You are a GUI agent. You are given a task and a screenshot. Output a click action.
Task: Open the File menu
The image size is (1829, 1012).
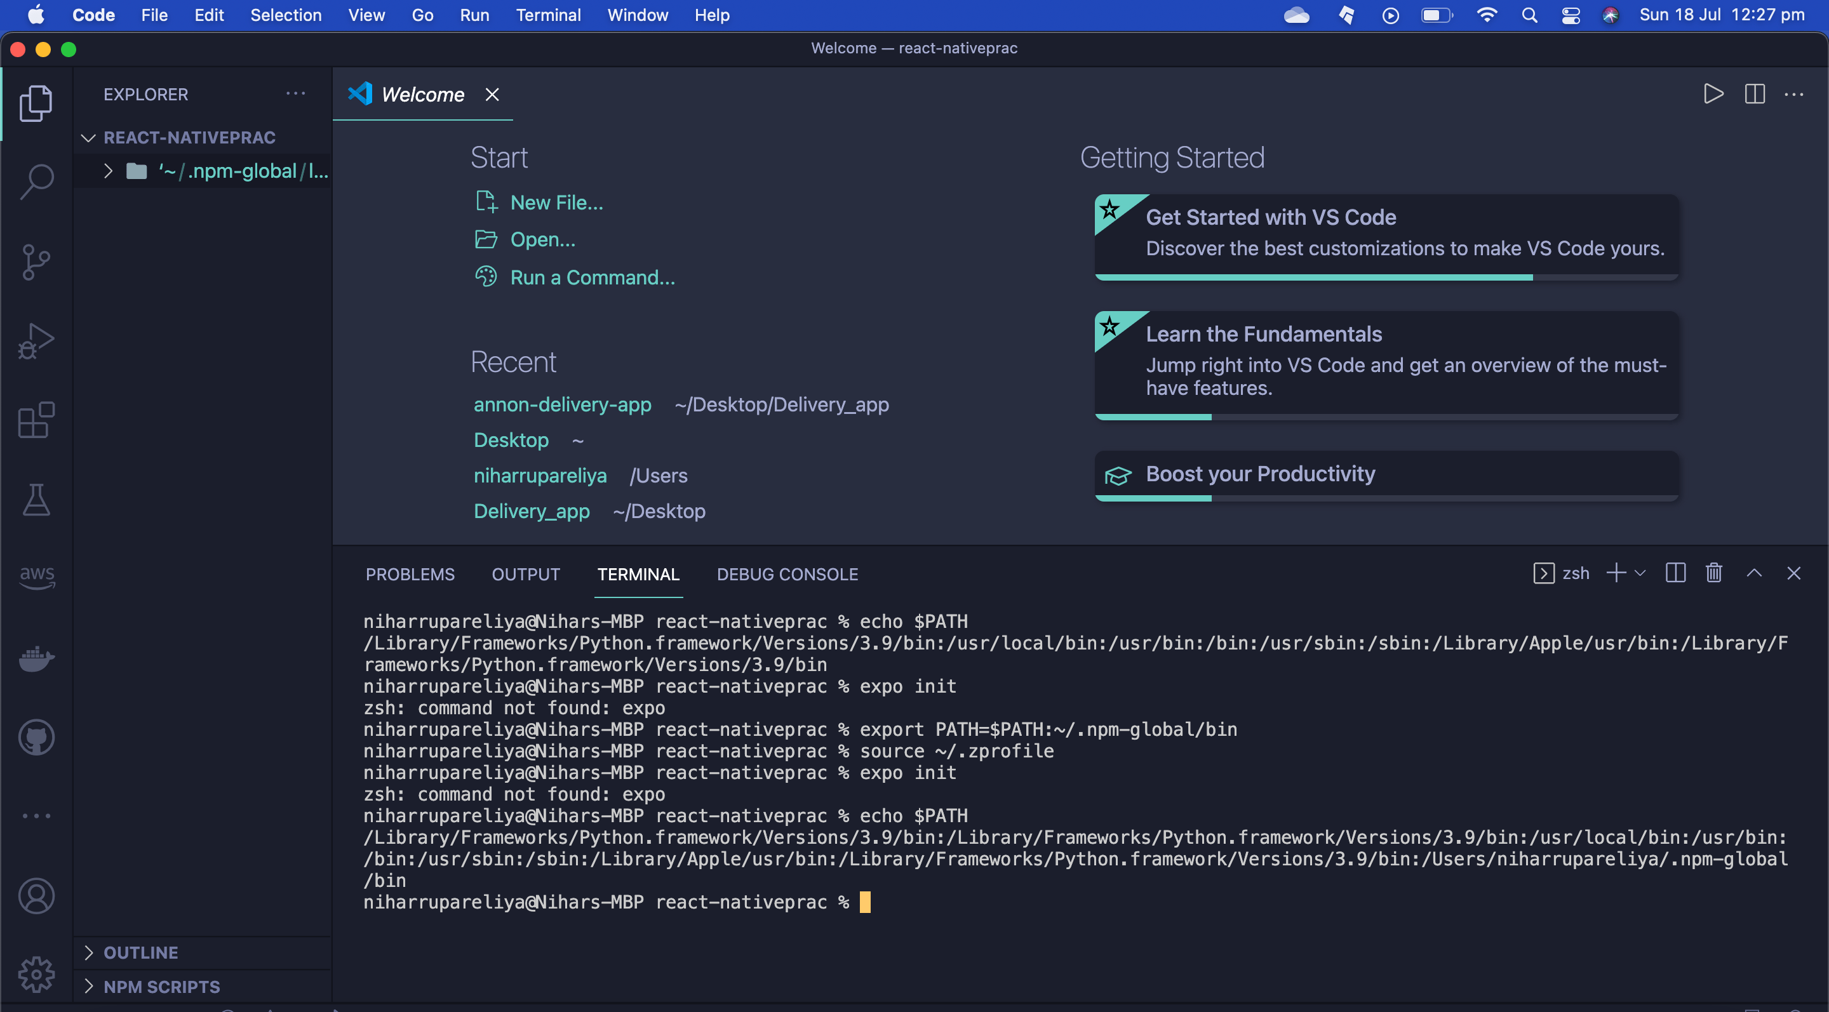click(x=154, y=15)
